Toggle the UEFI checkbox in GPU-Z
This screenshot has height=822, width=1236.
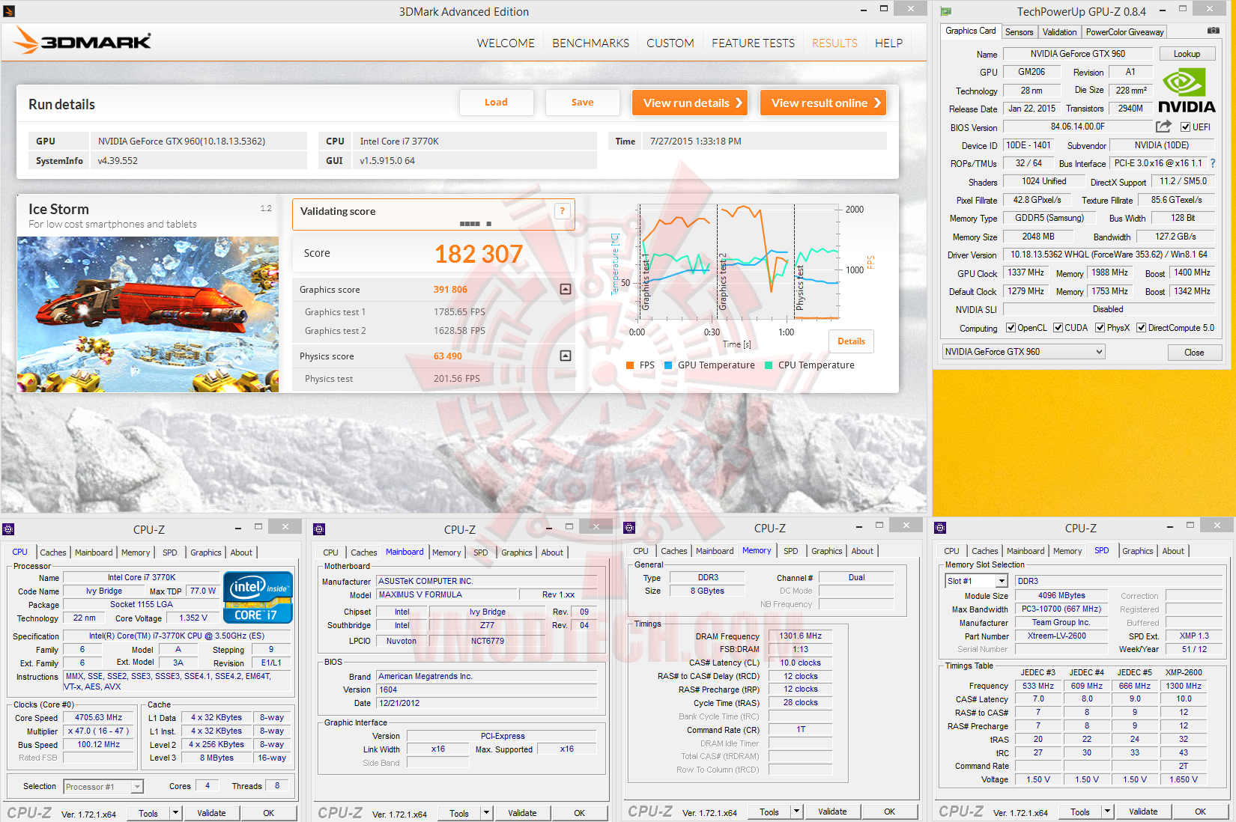[1186, 127]
